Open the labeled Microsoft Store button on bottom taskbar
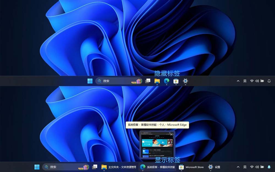The image size is (275, 172). [192, 167]
